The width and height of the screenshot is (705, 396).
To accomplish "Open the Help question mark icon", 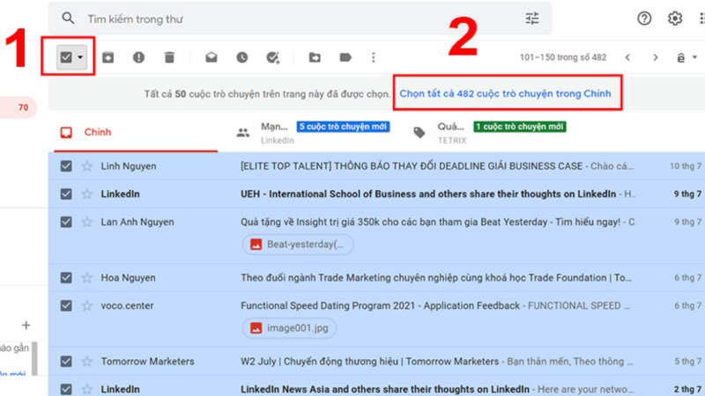I will (x=644, y=18).
